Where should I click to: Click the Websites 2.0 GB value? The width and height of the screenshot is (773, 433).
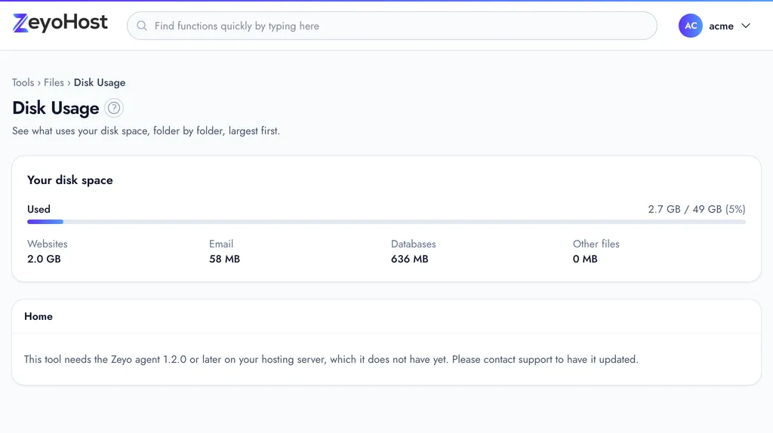[x=44, y=259]
